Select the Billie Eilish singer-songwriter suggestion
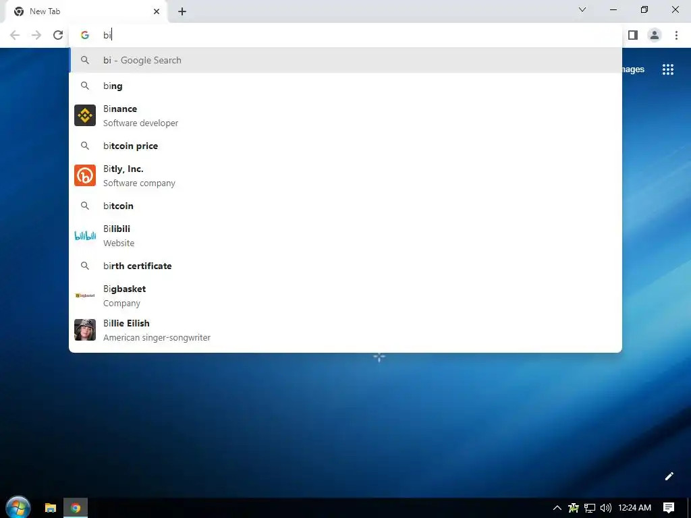The image size is (691, 518). (x=345, y=330)
